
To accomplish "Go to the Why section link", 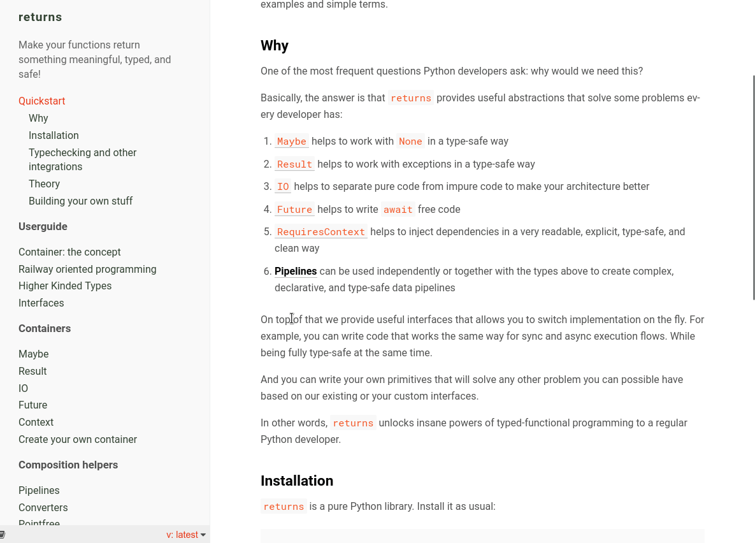I will pyautogui.click(x=38, y=118).
